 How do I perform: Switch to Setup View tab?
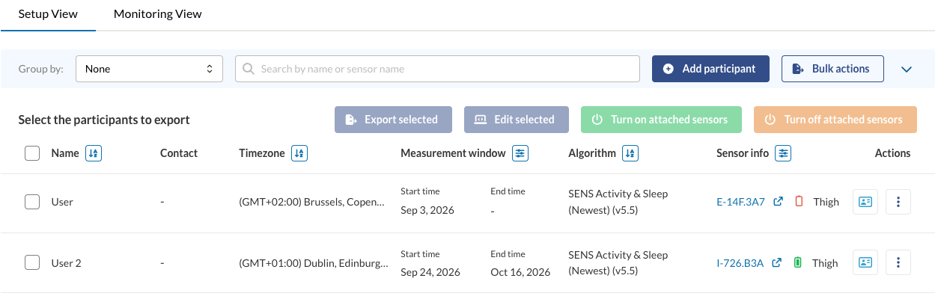48,14
